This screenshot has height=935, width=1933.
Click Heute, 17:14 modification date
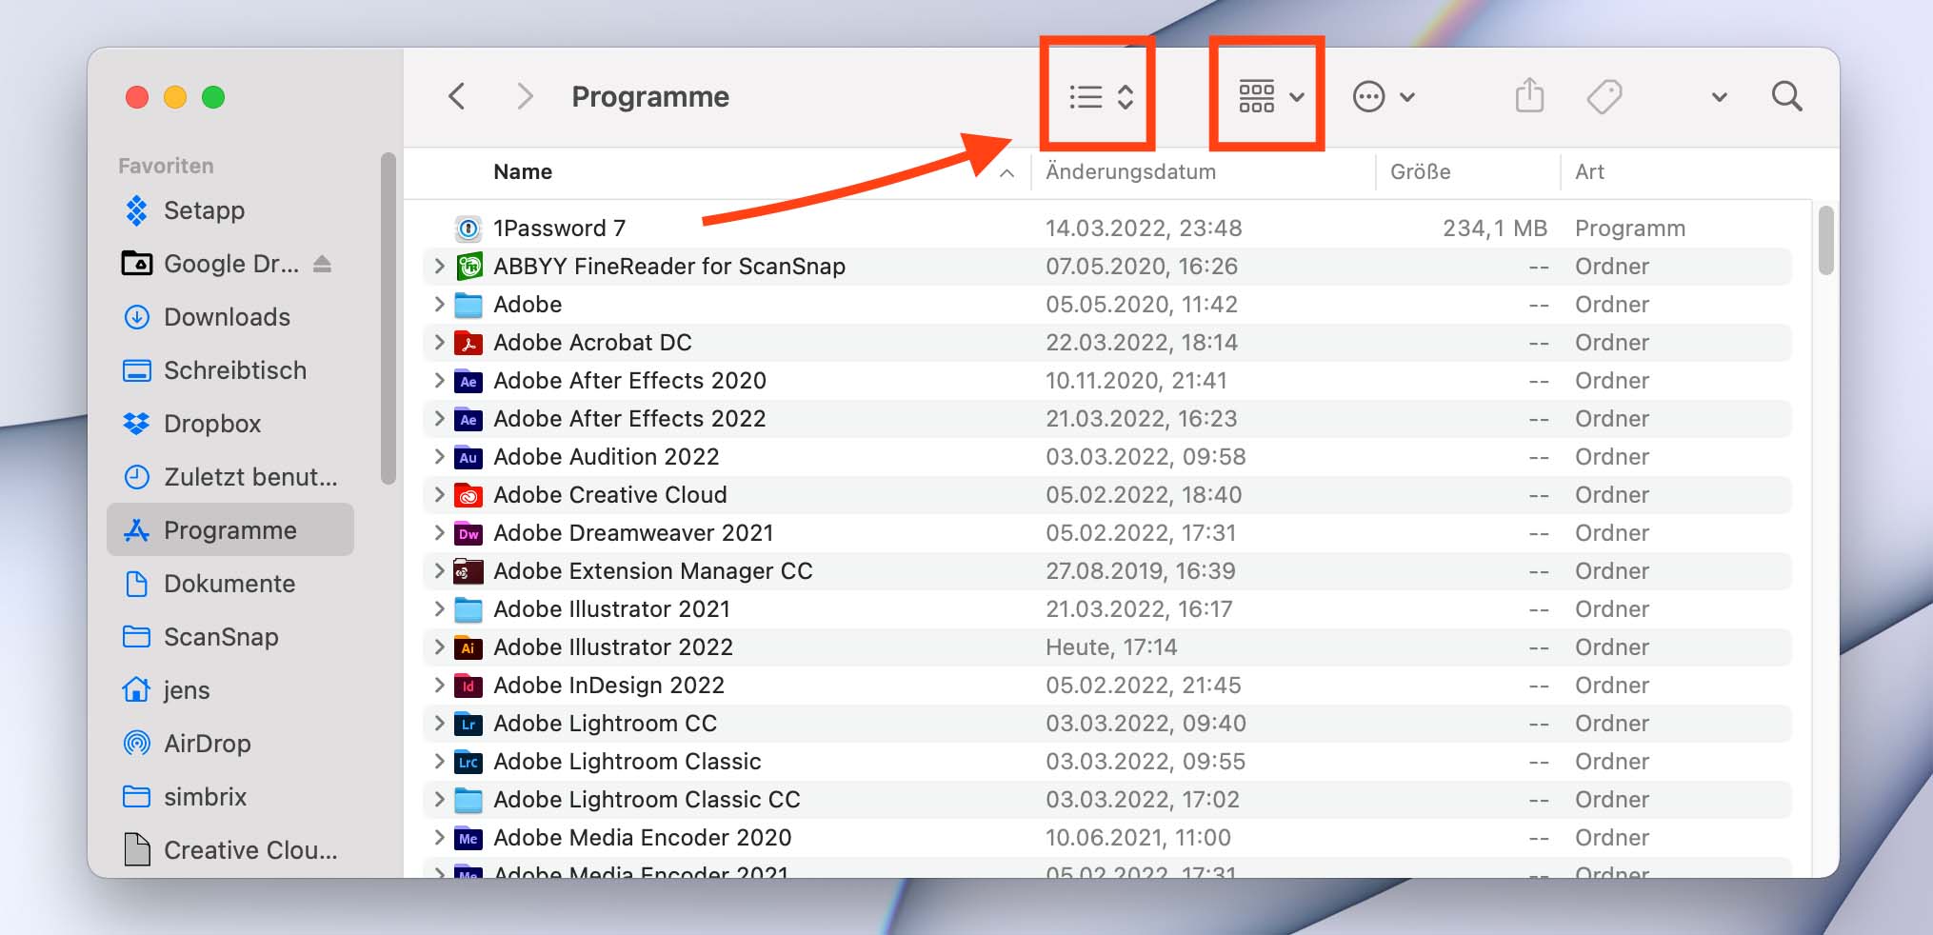(1111, 647)
